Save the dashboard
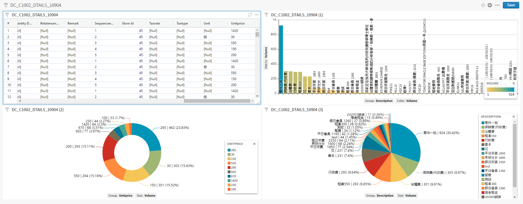 click(x=511, y=5)
